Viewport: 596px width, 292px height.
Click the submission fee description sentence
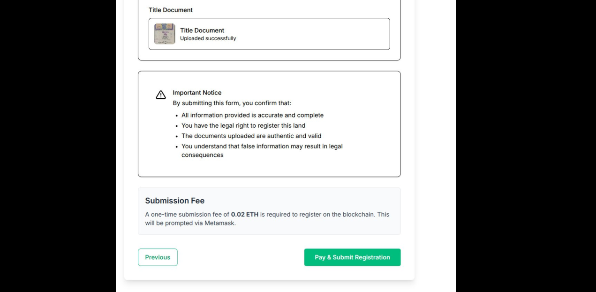pos(267,219)
